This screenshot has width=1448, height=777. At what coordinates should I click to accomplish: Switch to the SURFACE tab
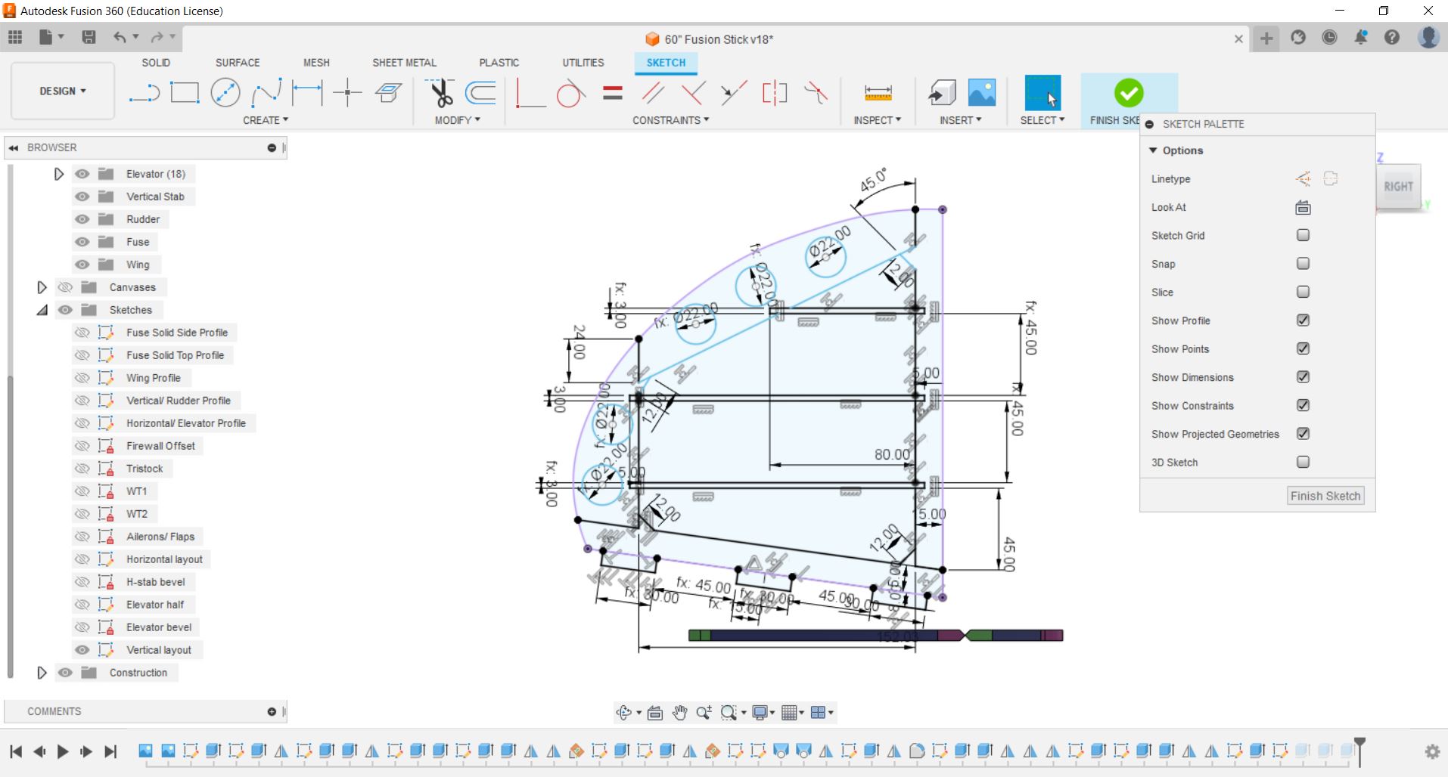[x=237, y=63]
